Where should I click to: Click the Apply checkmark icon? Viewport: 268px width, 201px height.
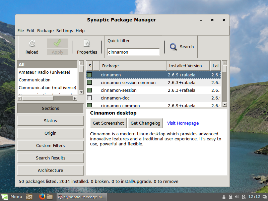click(57, 43)
